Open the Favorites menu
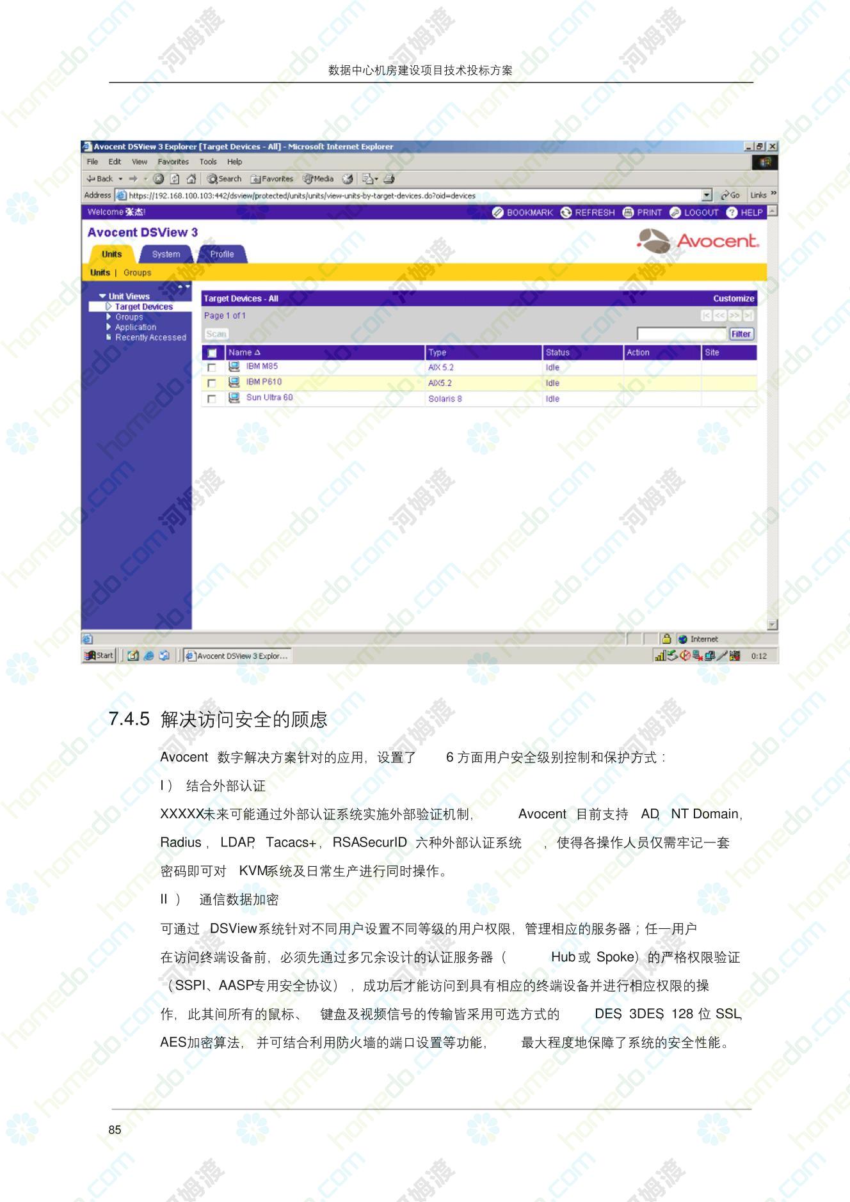The width and height of the screenshot is (850, 1202). pos(173,162)
